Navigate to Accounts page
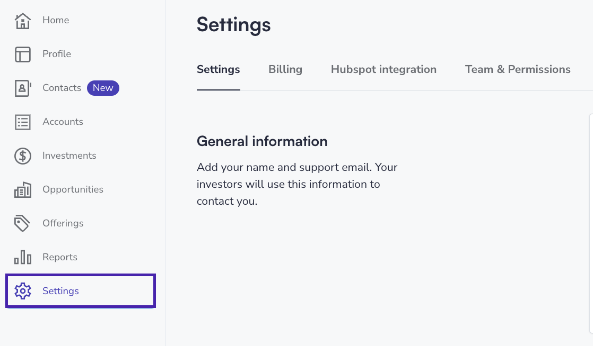The image size is (593, 346). [x=63, y=122]
